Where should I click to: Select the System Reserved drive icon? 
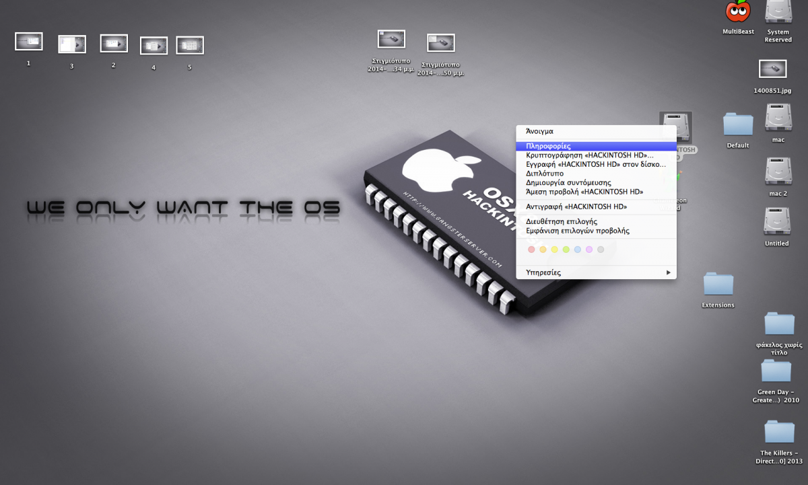(x=778, y=11)
